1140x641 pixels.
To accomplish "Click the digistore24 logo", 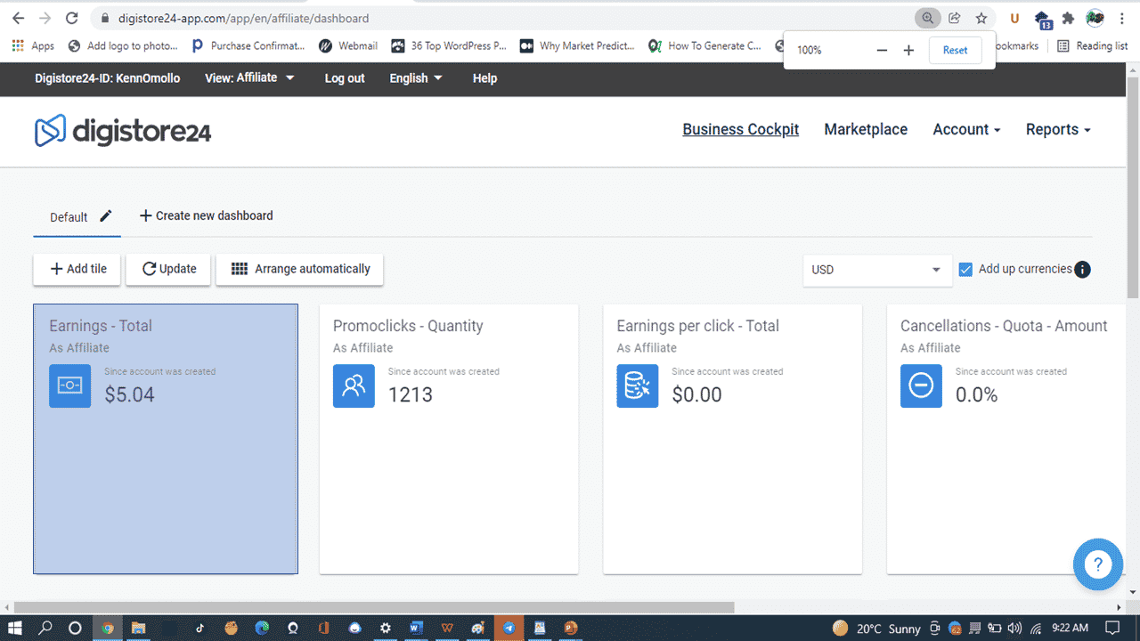I will (123, 131).
